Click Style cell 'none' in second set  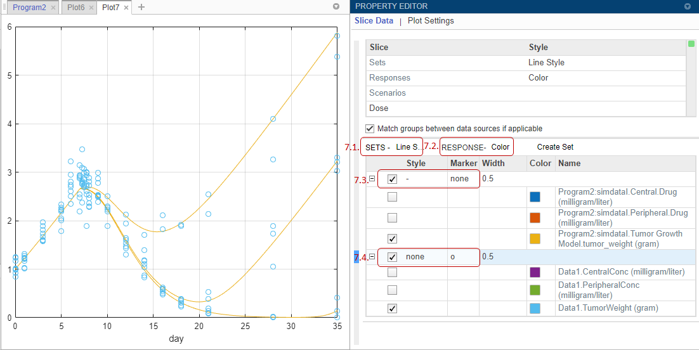[x=425, y=257]
